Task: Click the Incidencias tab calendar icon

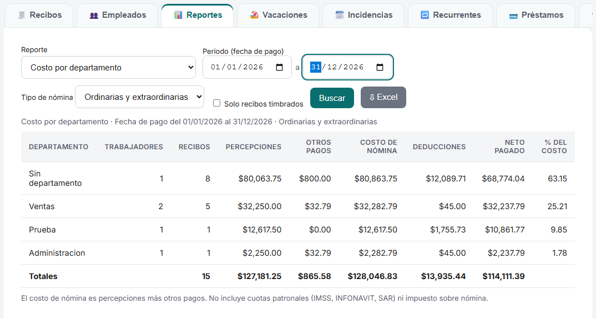Action: [x=340, y=15]
